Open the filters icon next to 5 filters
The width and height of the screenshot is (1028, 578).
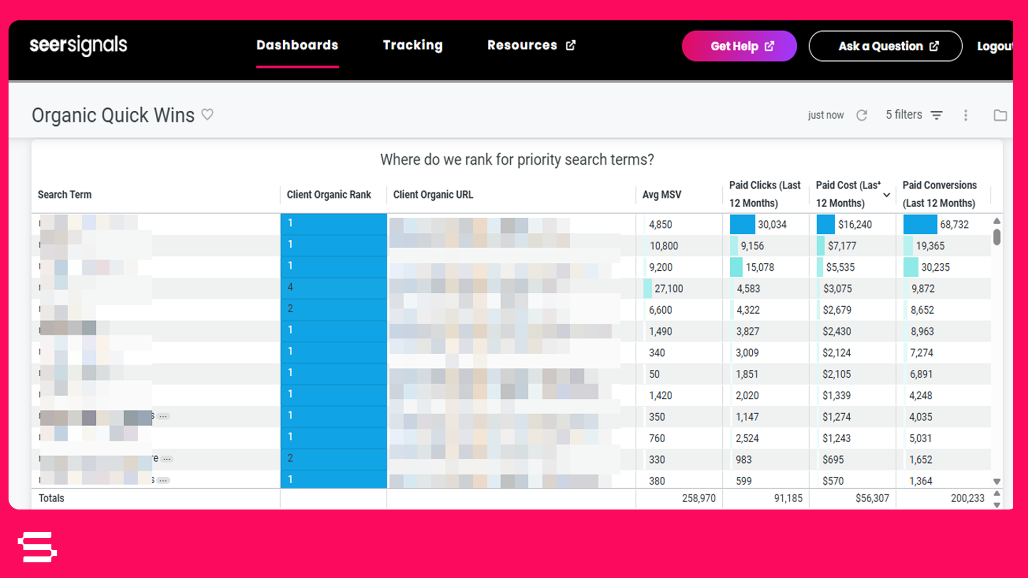pyautogui.click(x=936, y=115)
